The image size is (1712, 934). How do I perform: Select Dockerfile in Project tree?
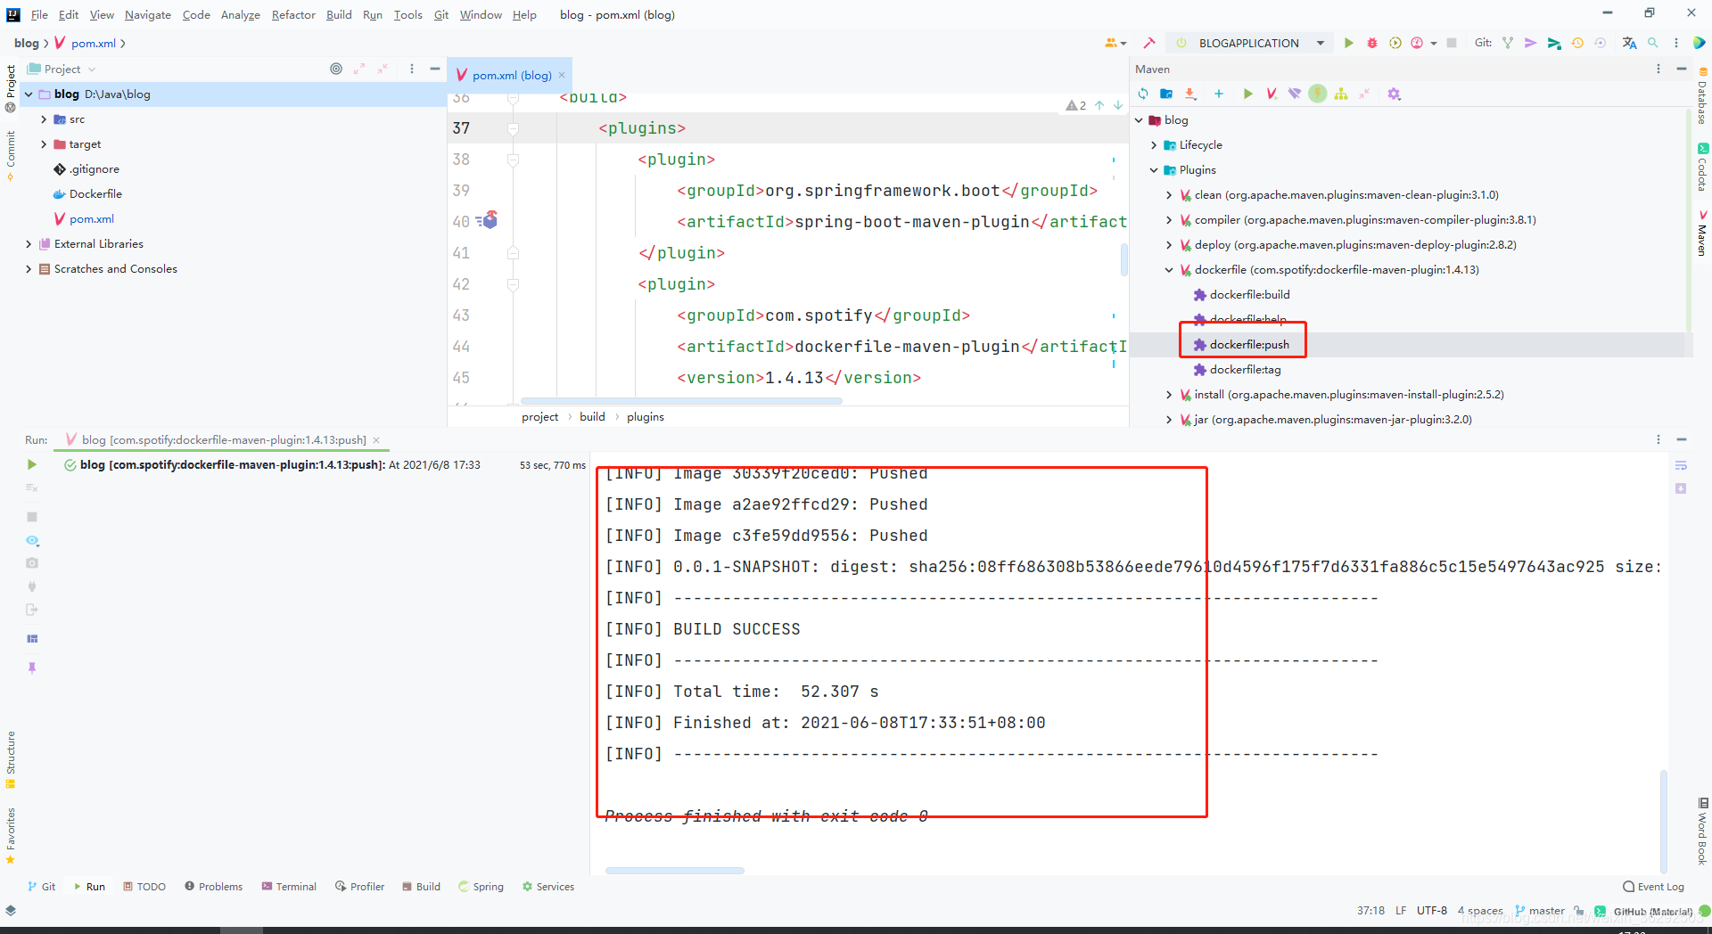[x=95, y=193]
